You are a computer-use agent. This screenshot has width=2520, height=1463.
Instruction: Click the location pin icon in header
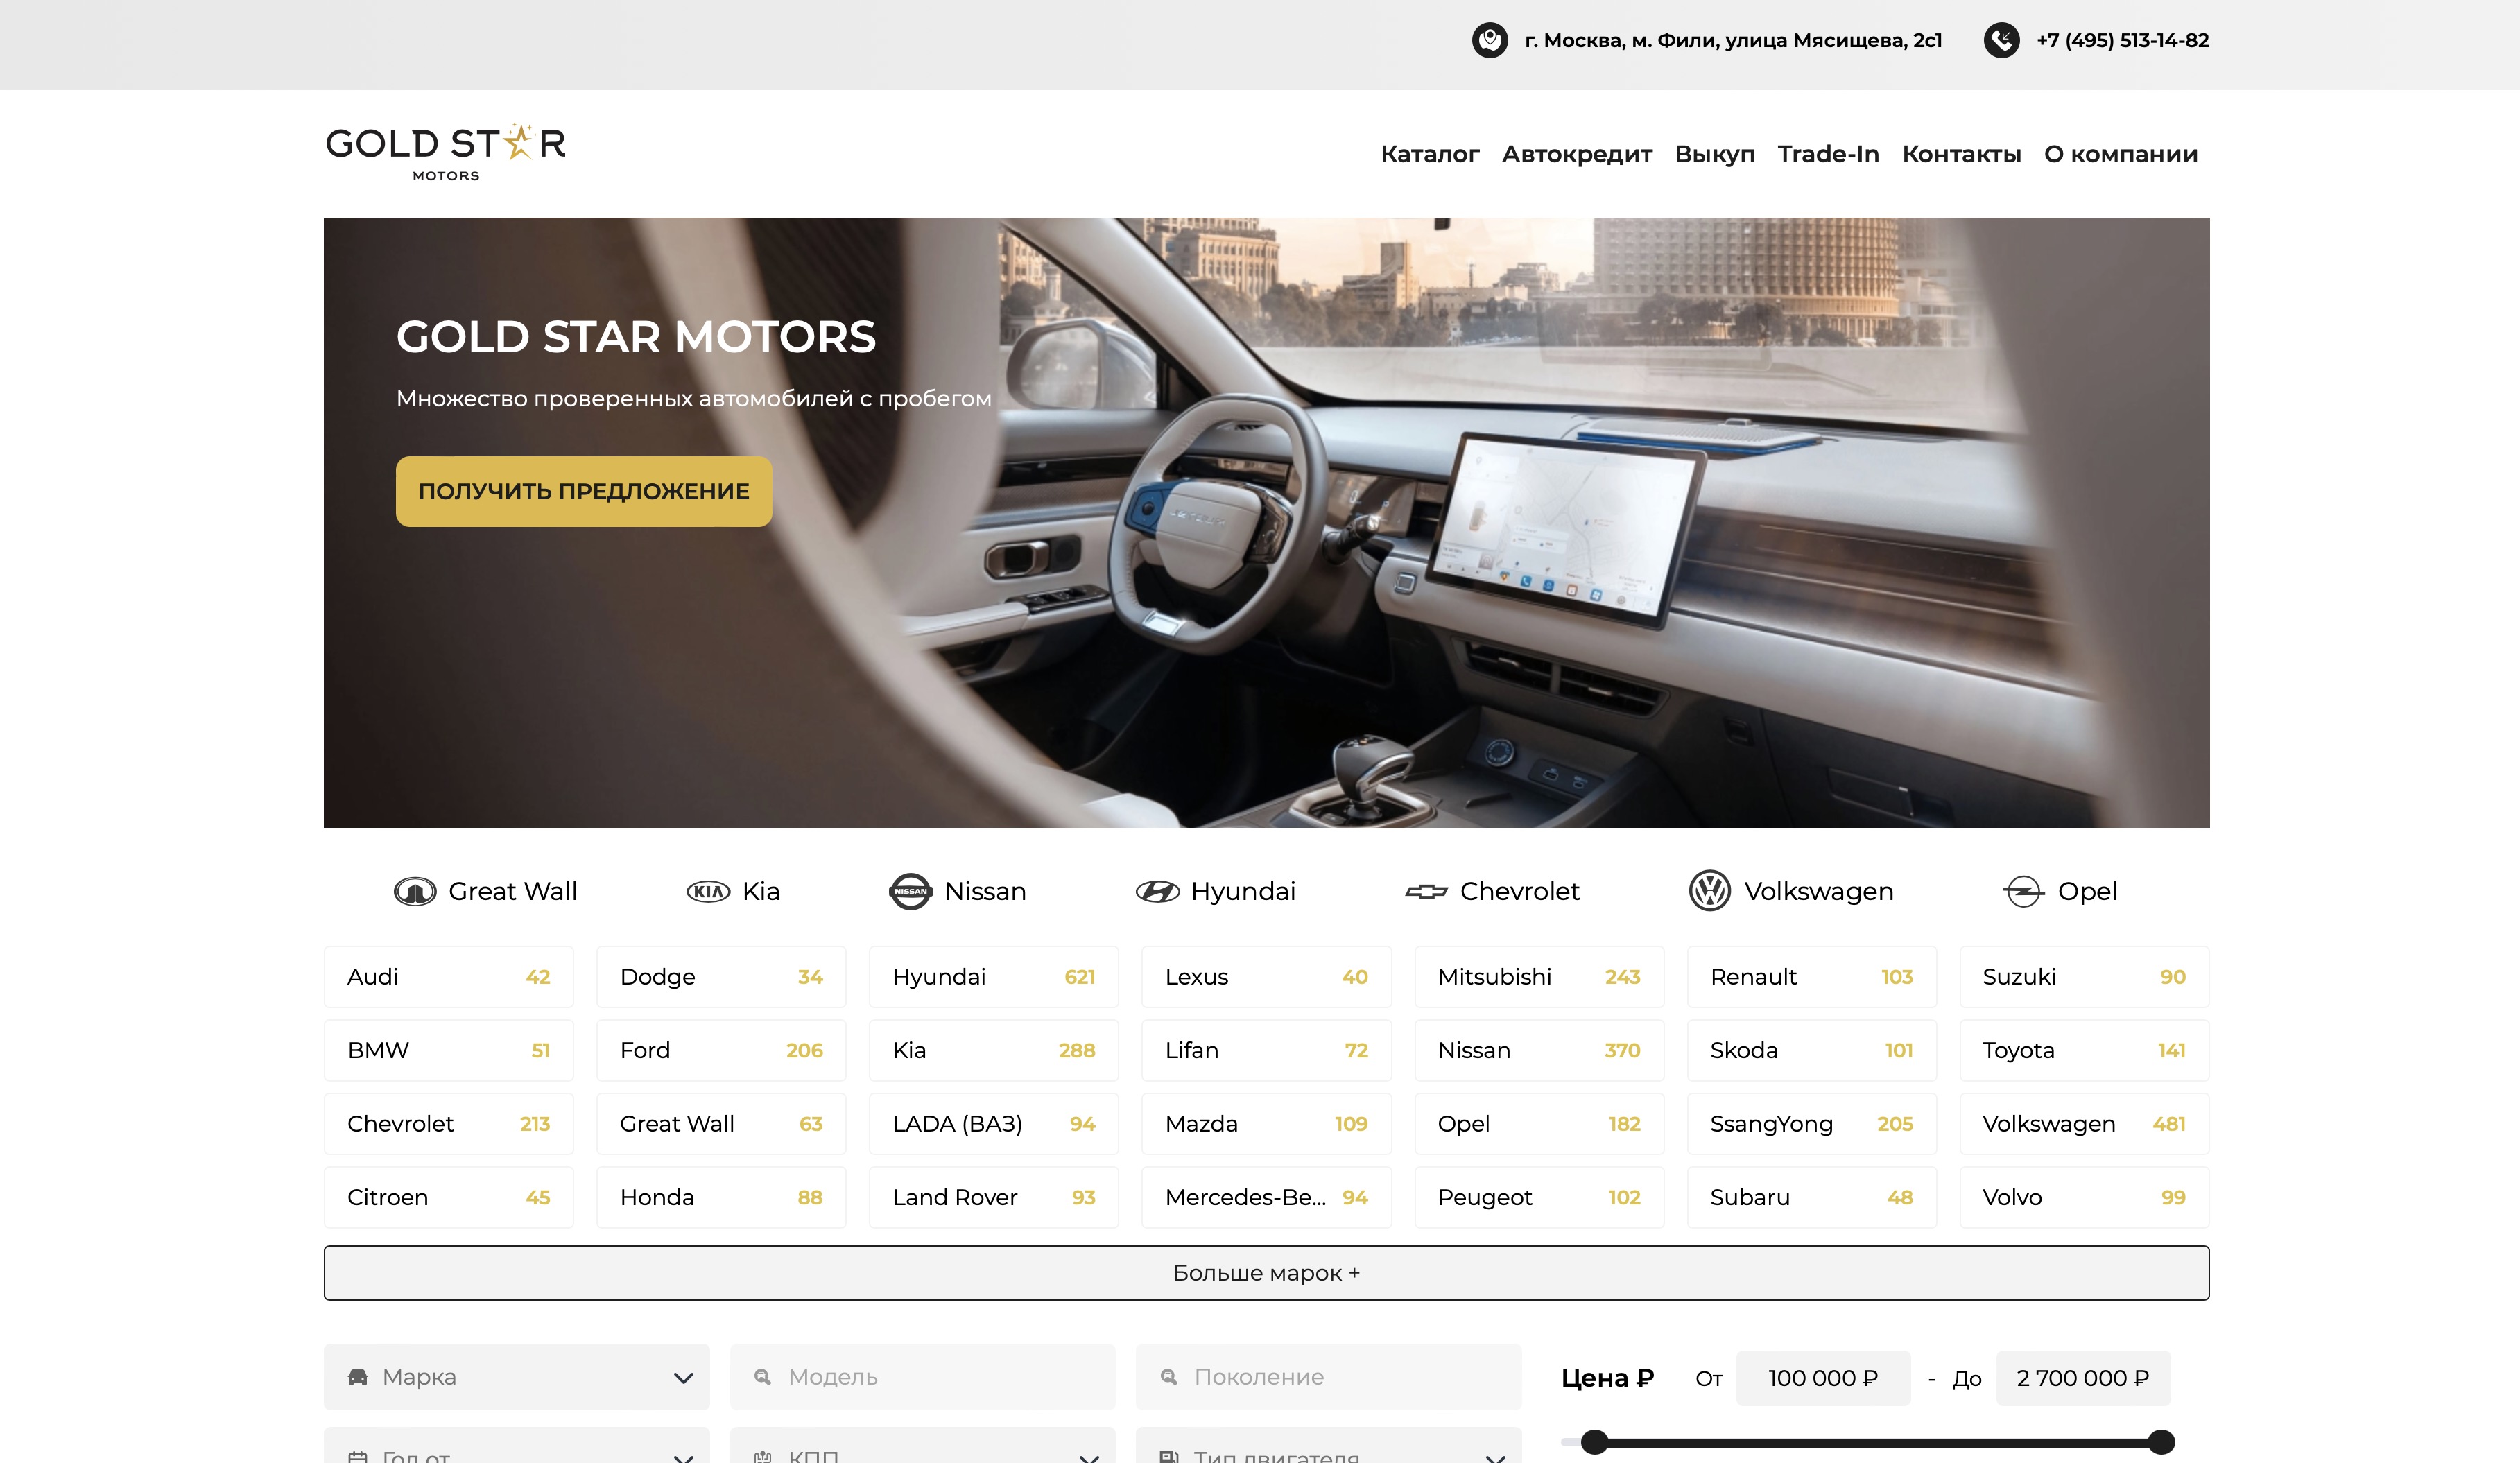1489,40
